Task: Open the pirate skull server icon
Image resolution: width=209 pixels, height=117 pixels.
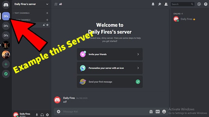Action: 6,45
